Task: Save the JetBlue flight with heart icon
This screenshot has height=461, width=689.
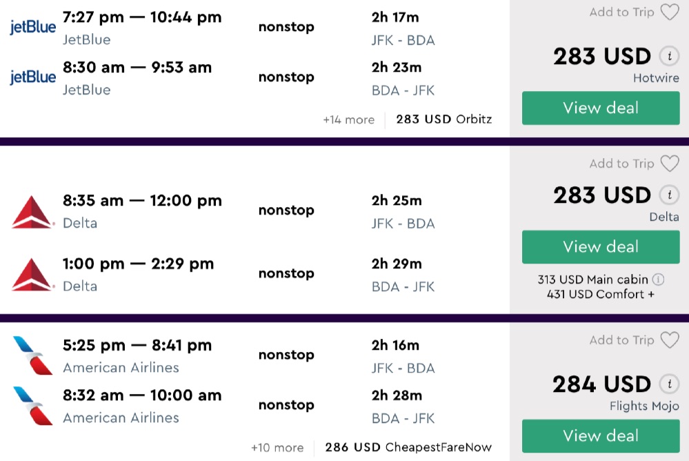Action: coord(669,12)
